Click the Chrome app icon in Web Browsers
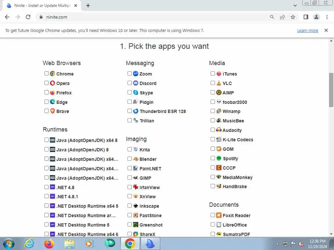334x250 pixels. 53,74
